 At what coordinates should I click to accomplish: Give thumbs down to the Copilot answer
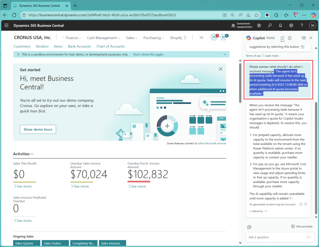pyautogui.click(x=306, y=204)
